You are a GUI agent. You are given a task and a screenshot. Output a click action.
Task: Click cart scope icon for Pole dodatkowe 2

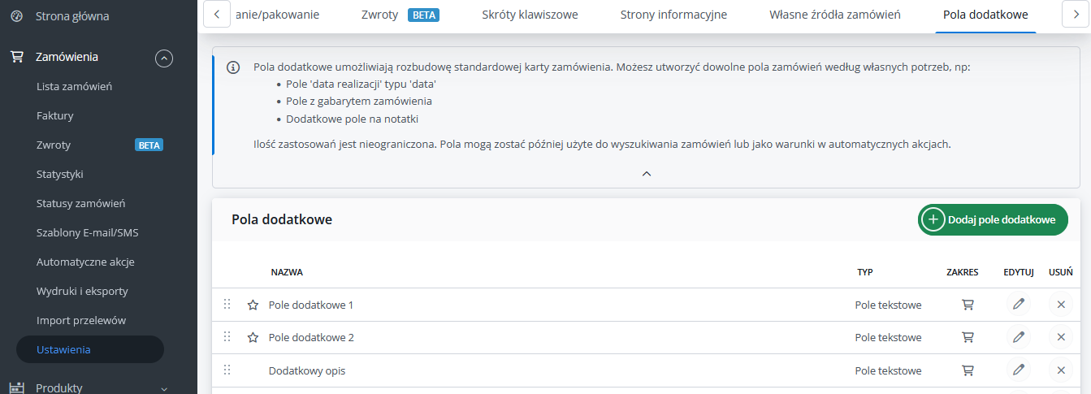968,337
